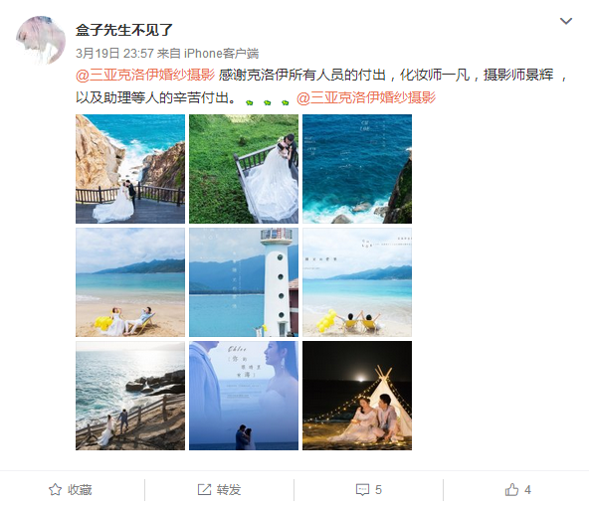Open the blue Chloe poster photo
Viewport: 589px width, 505px height.
click(x=244, y=396)
